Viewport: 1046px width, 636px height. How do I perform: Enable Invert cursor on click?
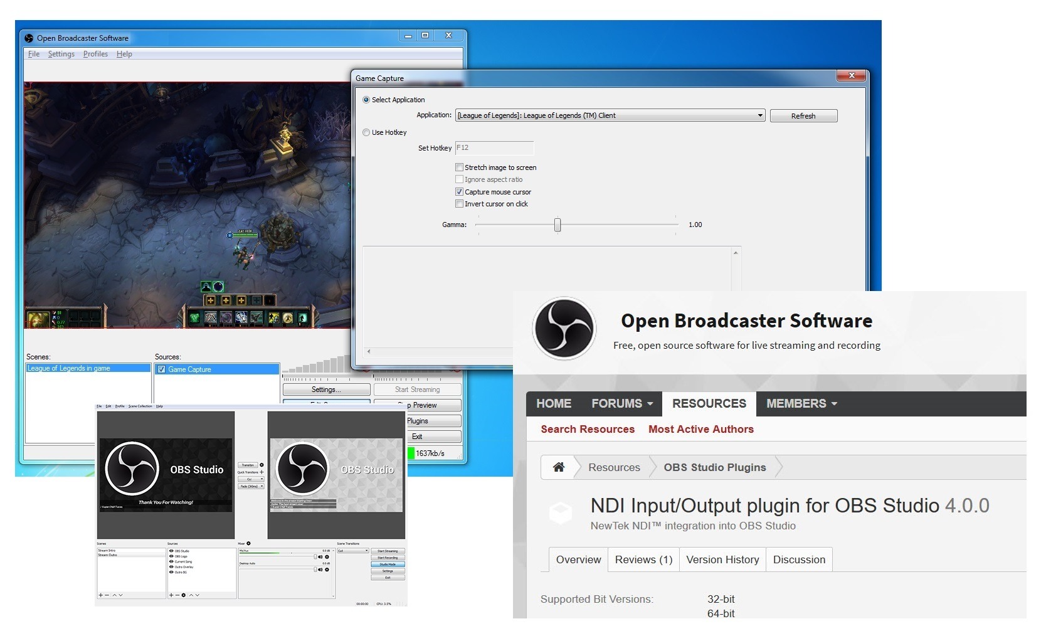pyautogui.click(x=459, y=204)
